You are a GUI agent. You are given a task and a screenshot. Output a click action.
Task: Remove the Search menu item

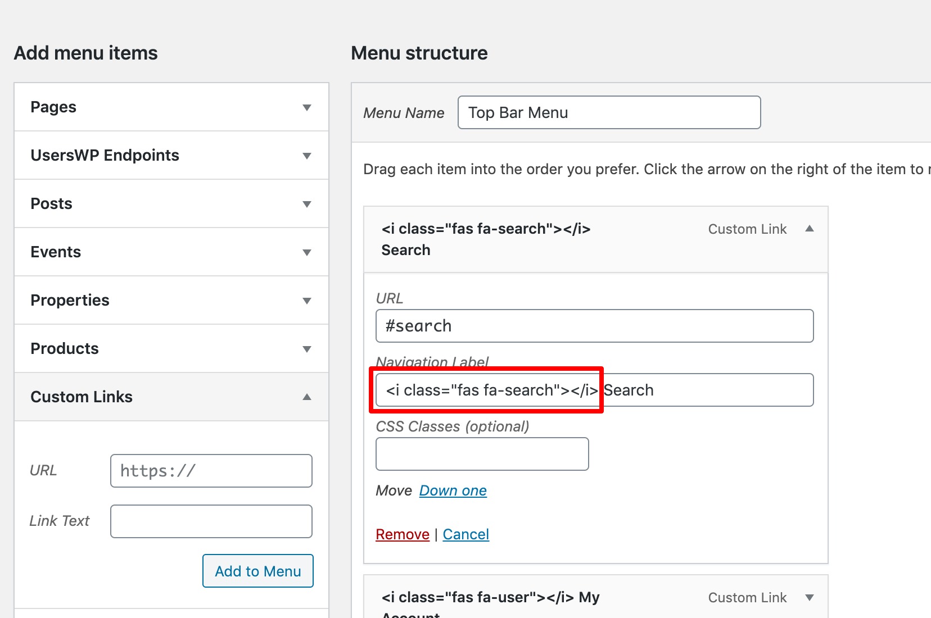pyautogui.click(x=402, y=534)
